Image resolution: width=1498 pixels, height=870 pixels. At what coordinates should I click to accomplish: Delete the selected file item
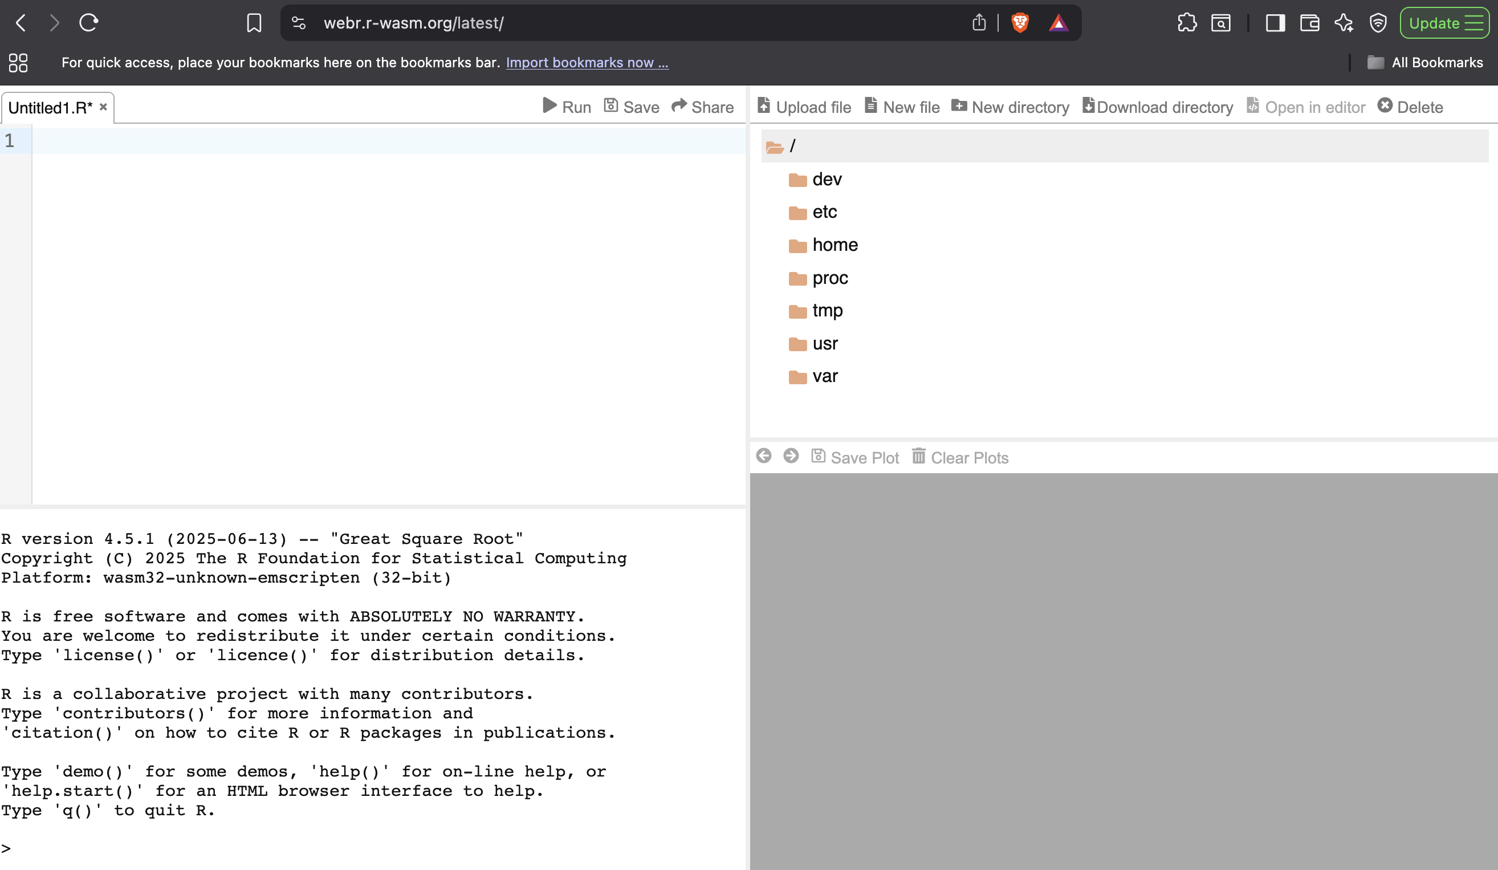tap(1410, 107)
